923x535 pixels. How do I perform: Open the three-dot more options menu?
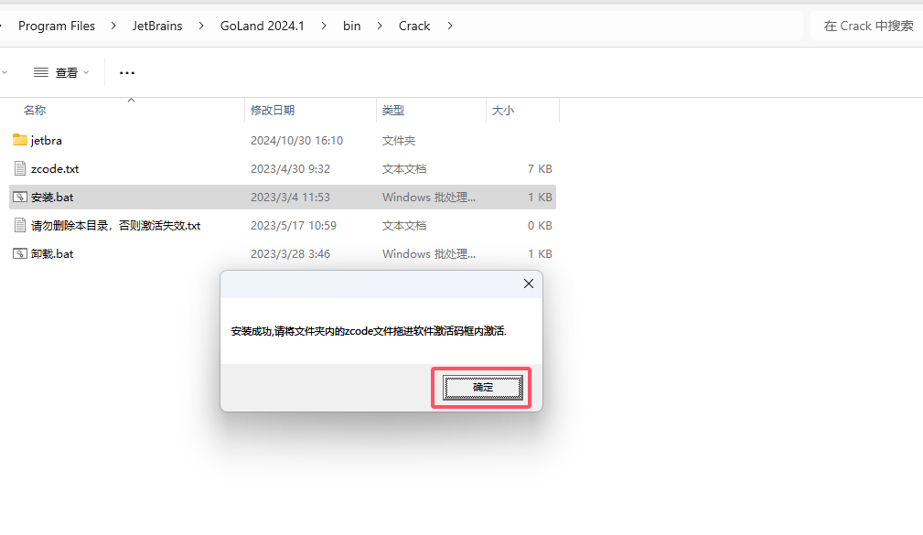[x=127, y=73]
